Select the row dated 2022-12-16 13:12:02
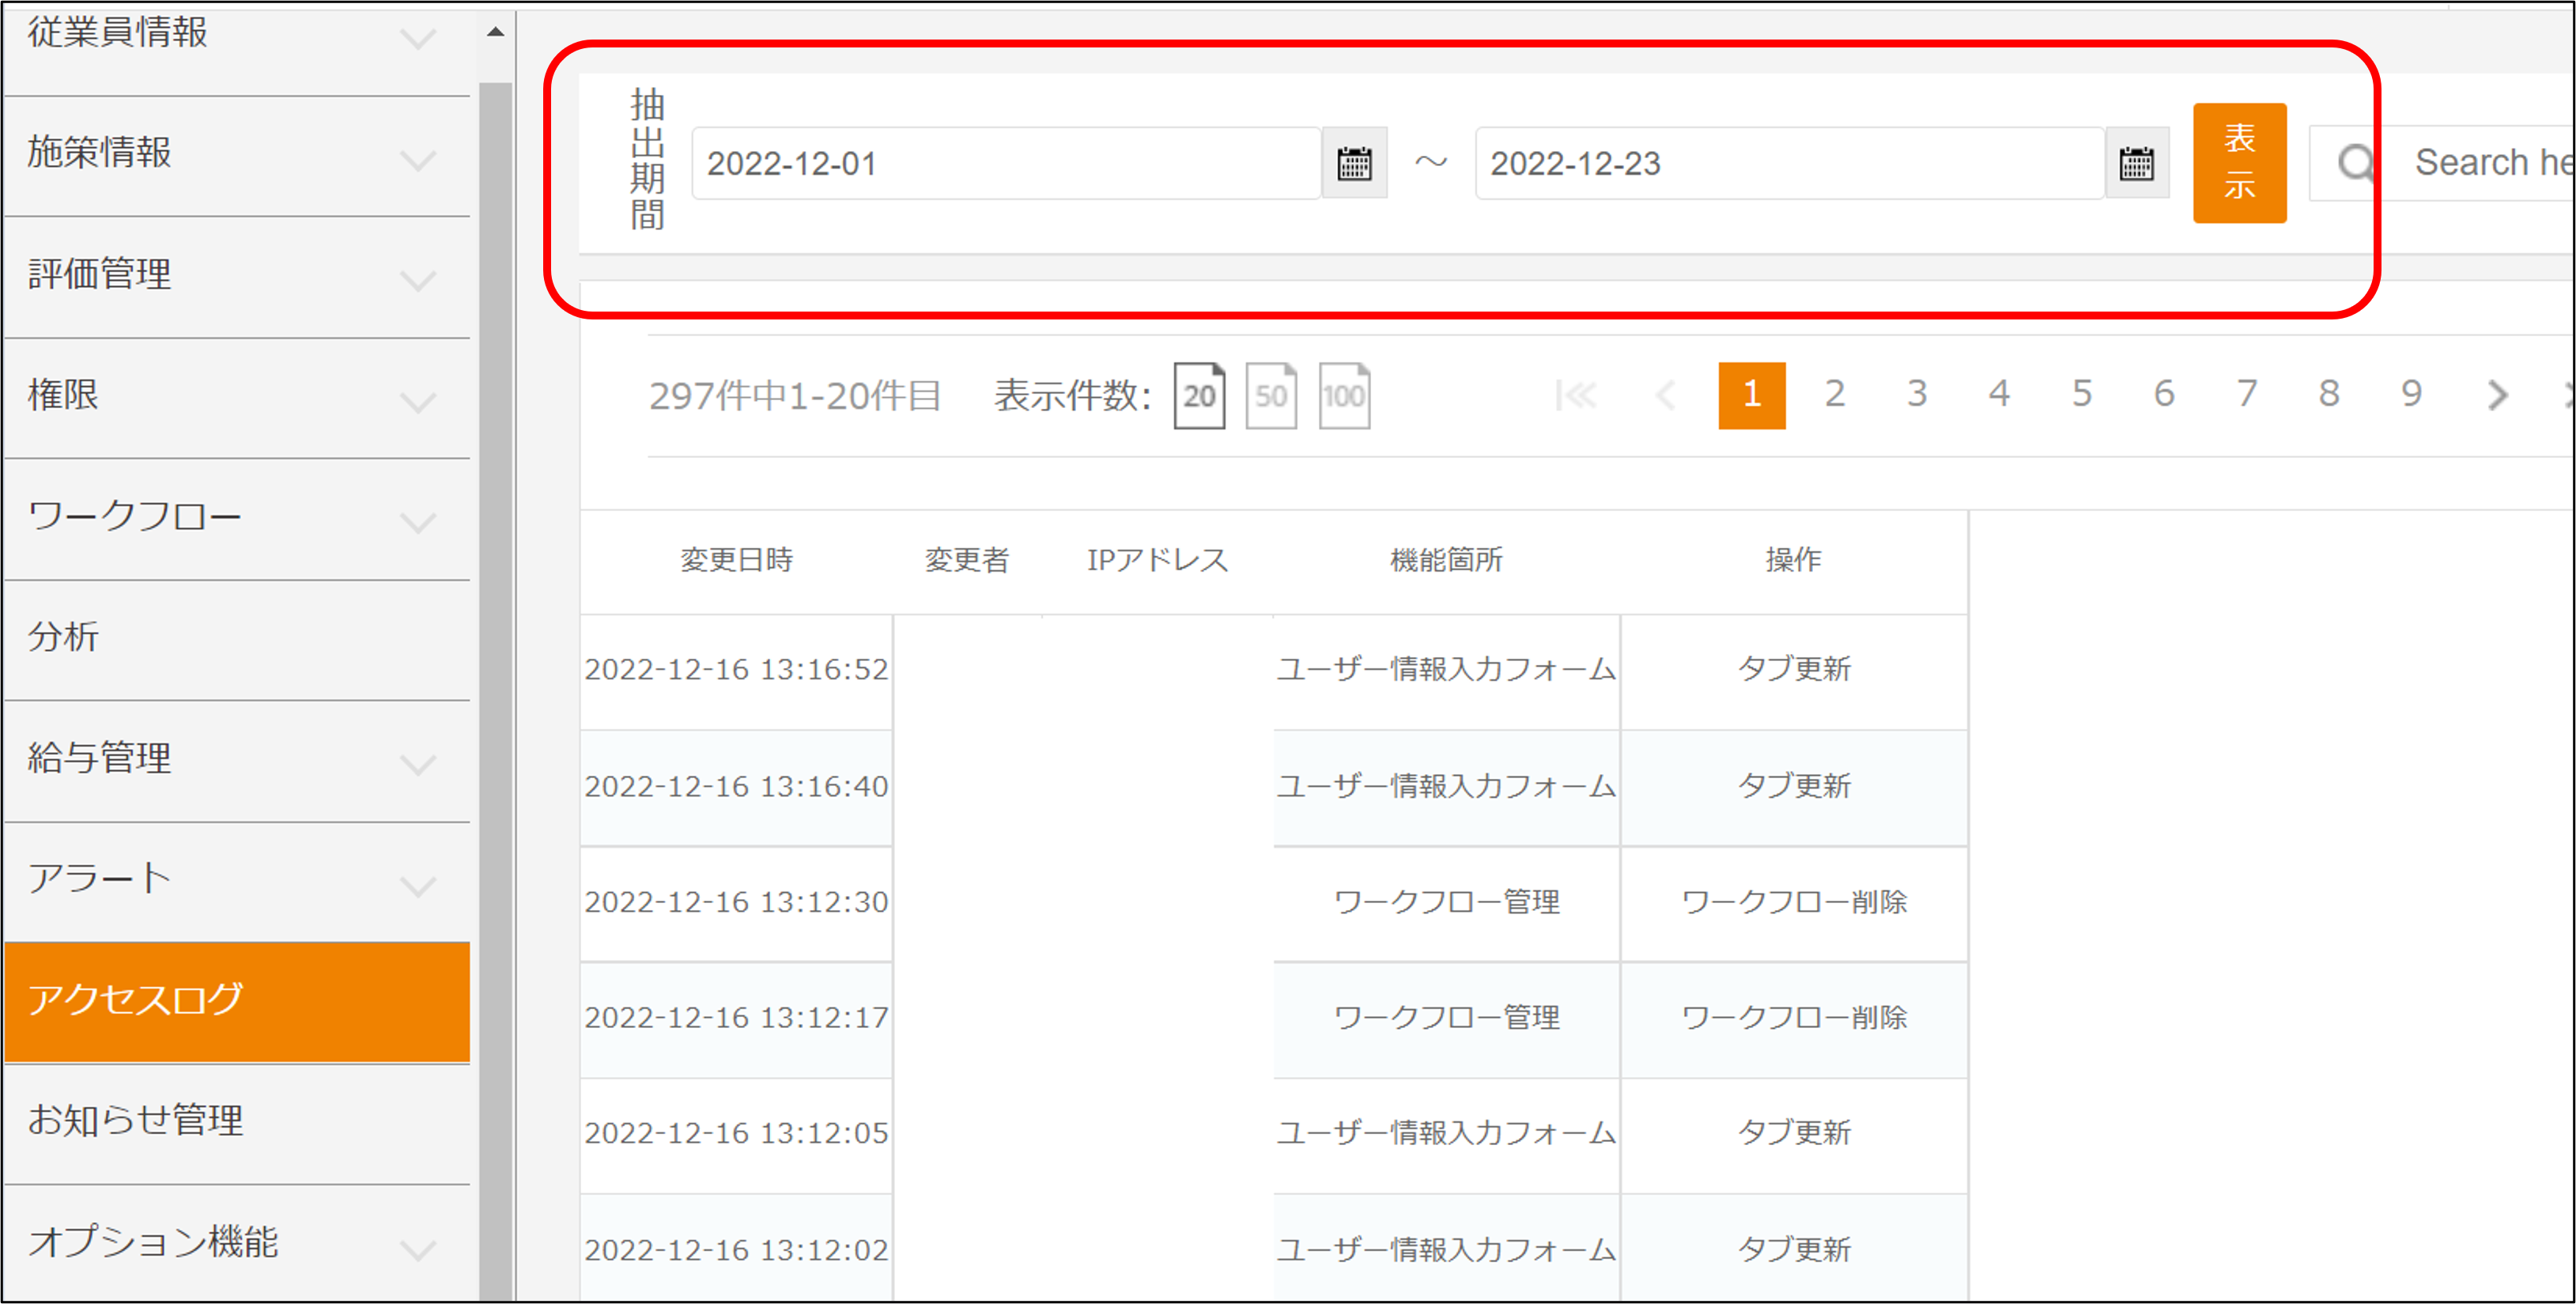The width and height of the screenshot is (2576, 1304). click(x=1273, y=1247)
